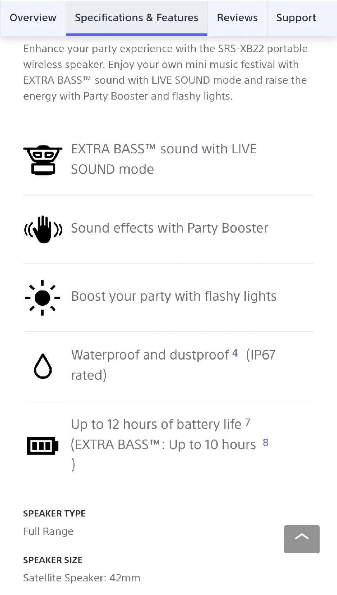The width and height of the screenshot is (337, 595).
Task: Go to the Support tab
Action: tap(296, 18)
